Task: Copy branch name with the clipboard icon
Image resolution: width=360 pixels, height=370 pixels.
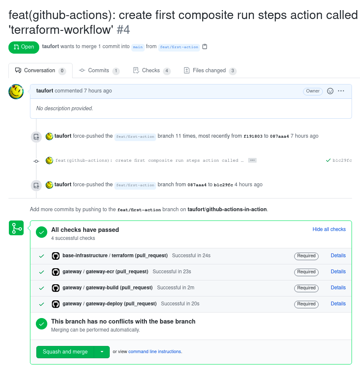Action: 205,46
